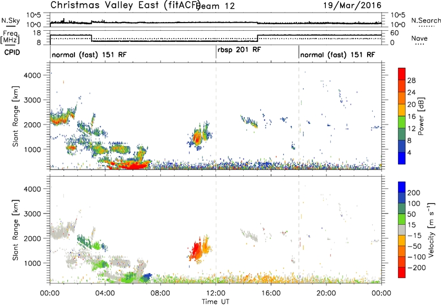Click the red bottom segment of Velocity colorbar
The width and height of the screenshot is (441, 305).
coord(402,273)
